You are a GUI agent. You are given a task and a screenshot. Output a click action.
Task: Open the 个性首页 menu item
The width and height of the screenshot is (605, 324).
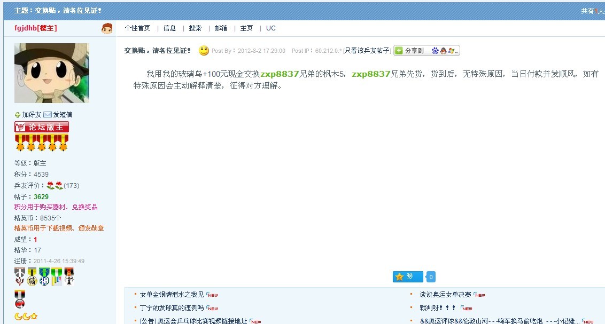(x=137, y=28)
